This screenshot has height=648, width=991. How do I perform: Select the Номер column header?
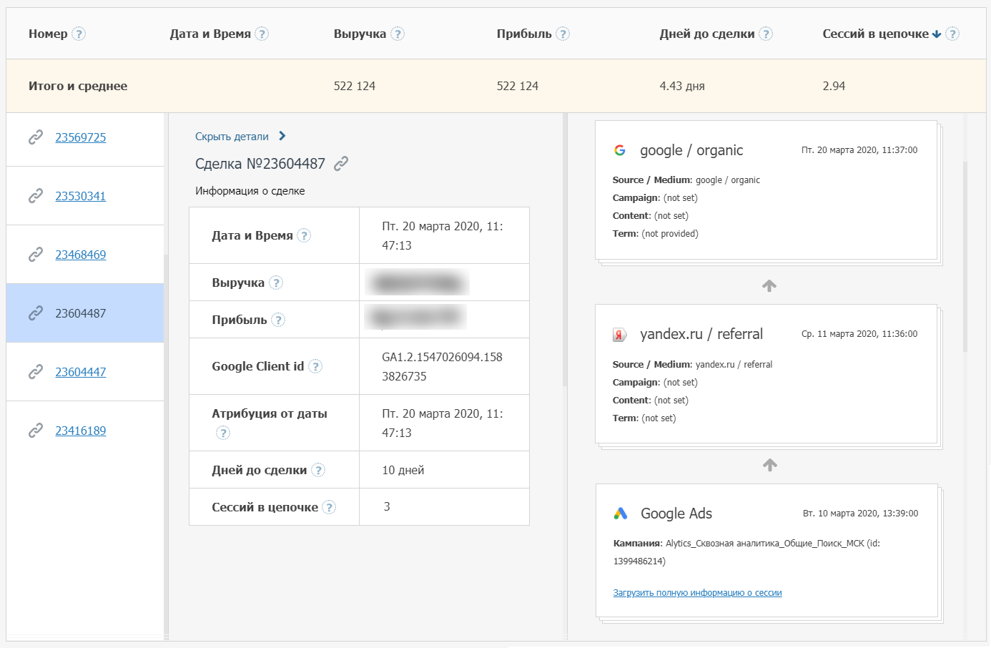click(x=48, y=34)
